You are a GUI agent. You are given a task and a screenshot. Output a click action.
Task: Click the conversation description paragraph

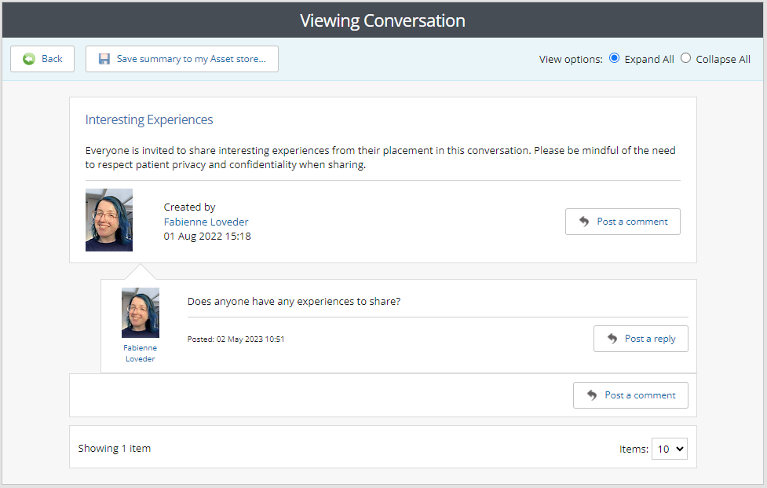(381, 158)
